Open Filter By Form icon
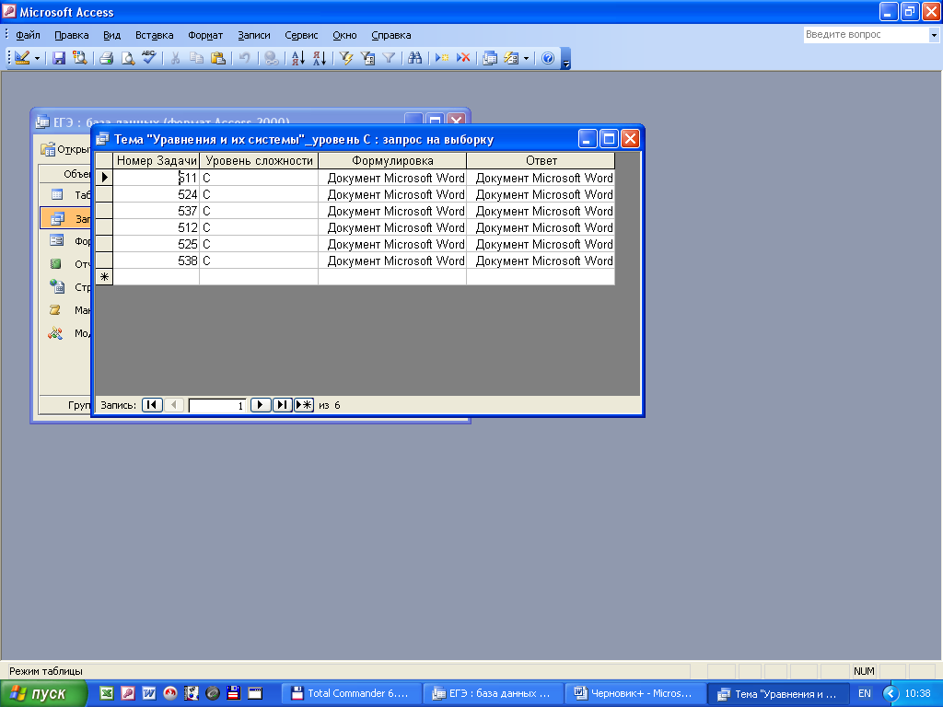Viewport: 943px width, 707px height. coord(367,58)
